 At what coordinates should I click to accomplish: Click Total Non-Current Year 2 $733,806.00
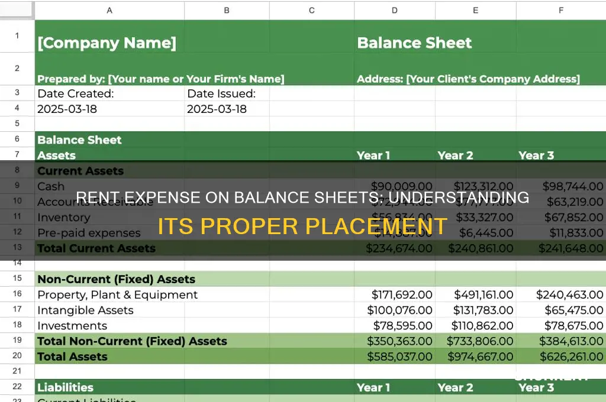click(480, 341)
